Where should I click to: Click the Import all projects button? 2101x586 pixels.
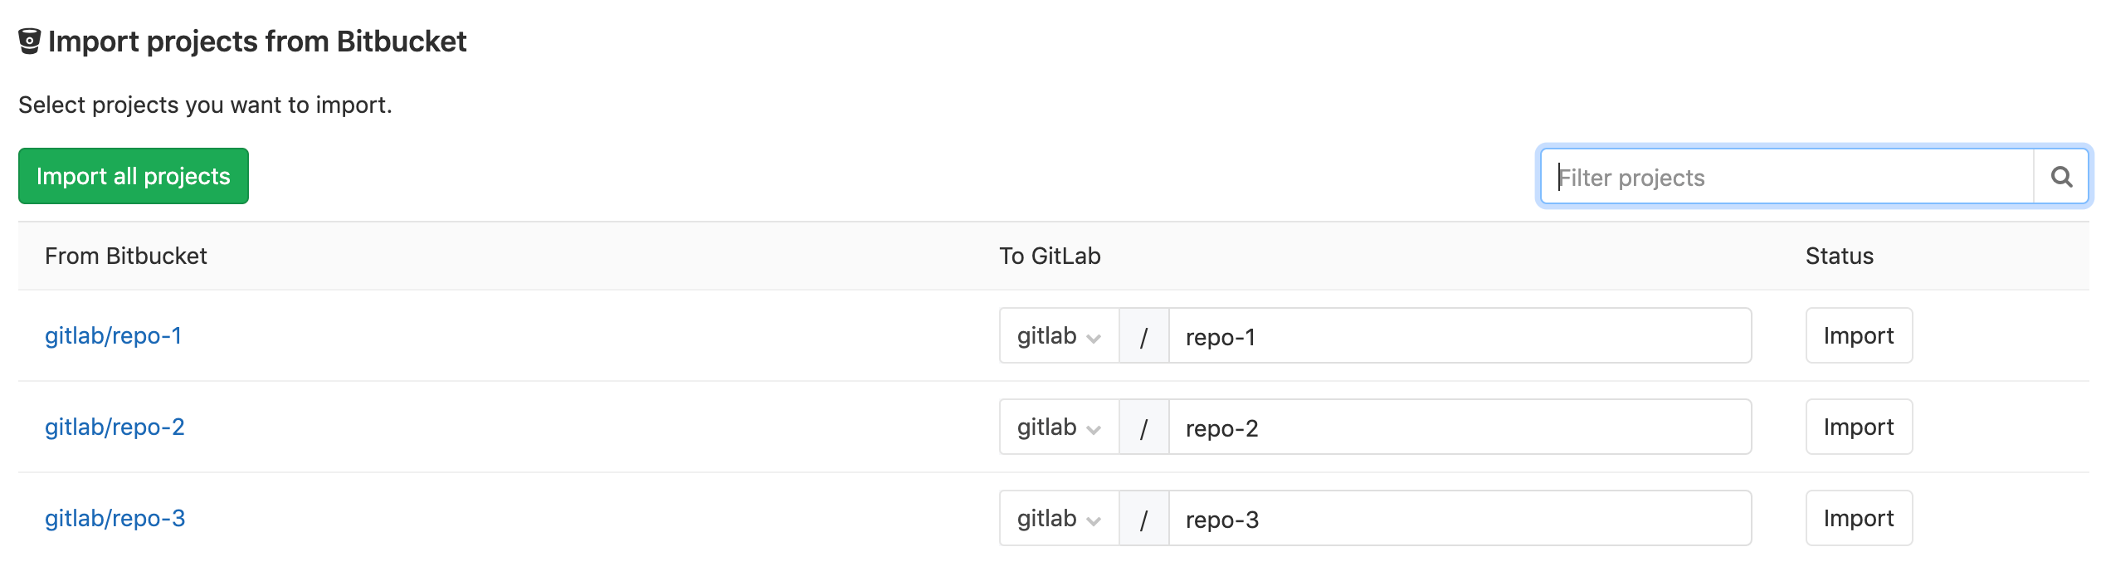click(134, 176)
